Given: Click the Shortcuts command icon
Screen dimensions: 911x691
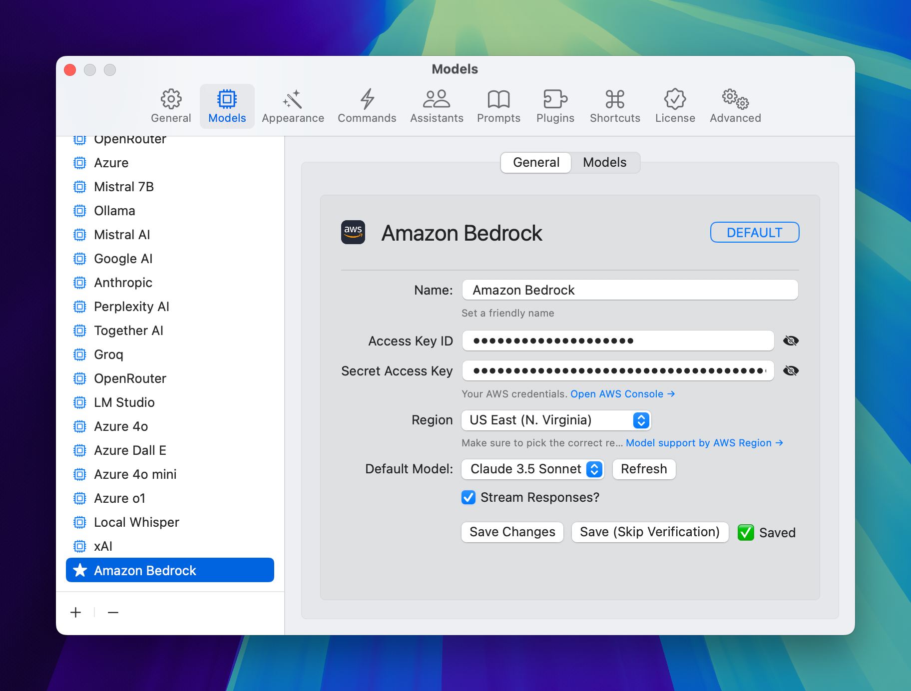Looking at the screenshot, I should coord(614,99).
